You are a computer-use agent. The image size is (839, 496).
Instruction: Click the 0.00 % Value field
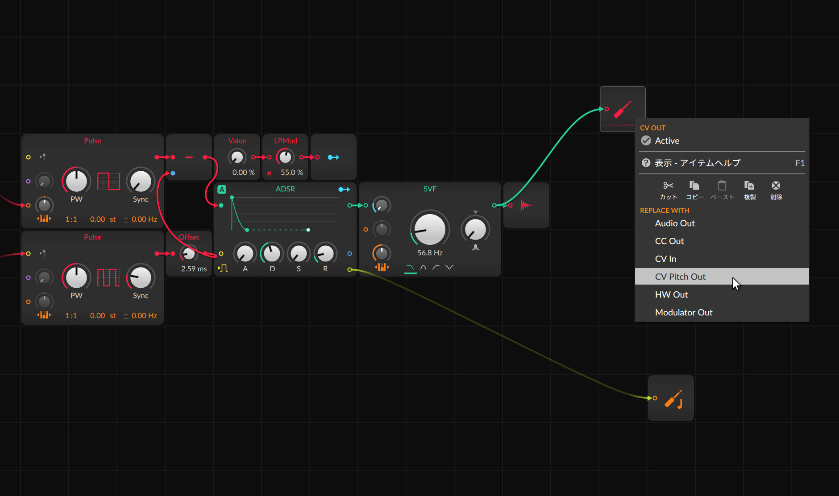point(243,172)
